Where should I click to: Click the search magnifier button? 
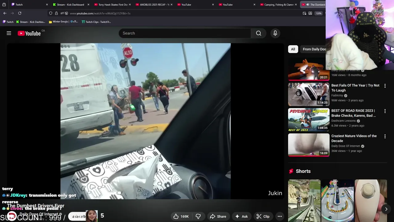coord(259,33)
